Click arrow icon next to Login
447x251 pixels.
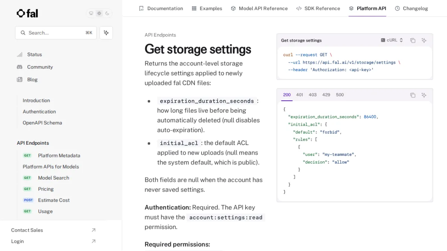point(93,241)
